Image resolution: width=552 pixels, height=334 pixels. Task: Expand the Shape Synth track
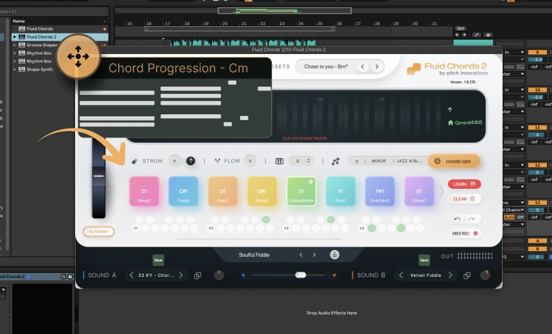click(15, 69)
